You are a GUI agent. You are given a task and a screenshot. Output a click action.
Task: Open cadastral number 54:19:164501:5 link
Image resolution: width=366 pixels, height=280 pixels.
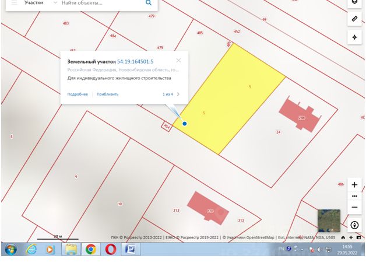coord(135,61)
